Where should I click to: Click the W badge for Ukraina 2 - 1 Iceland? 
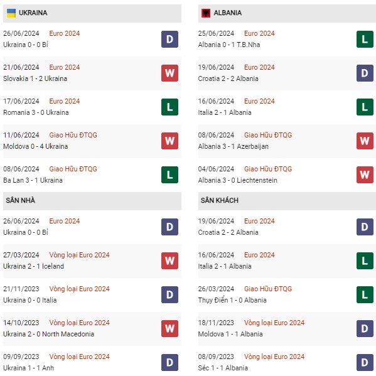[x=169, y=261]
